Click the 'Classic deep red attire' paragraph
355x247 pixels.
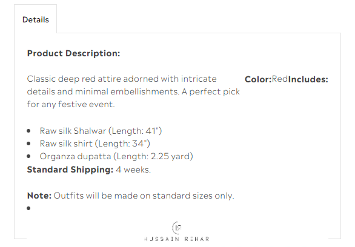(x=133, y=91)
